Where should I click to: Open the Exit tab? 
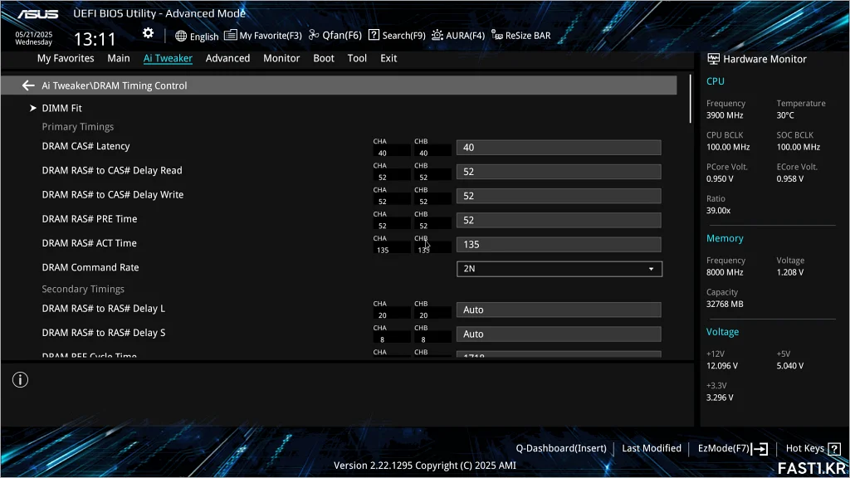388,58
